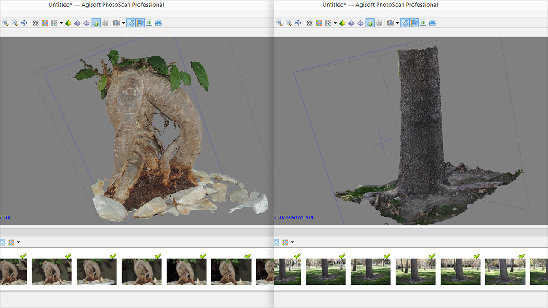This screenshot has width=548, height=308.
Task: Select first fully visible park tree photo thumbnail
Action: click(326, 272)
